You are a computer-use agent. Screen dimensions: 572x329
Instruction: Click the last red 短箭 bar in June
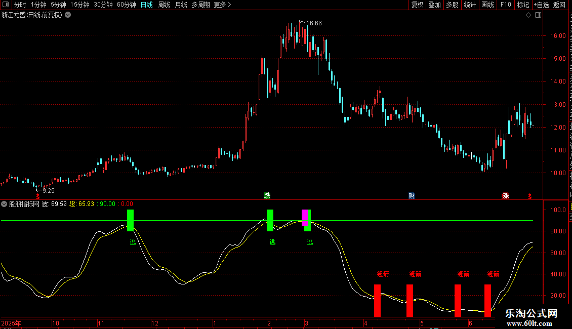488,301
